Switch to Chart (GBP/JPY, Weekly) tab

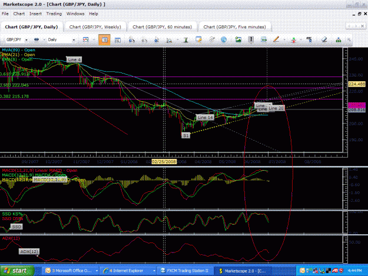95,27
